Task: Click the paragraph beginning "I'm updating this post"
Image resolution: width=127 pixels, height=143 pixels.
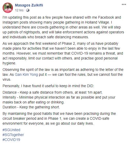Action: pyautogui.click(x=63, y=27)
